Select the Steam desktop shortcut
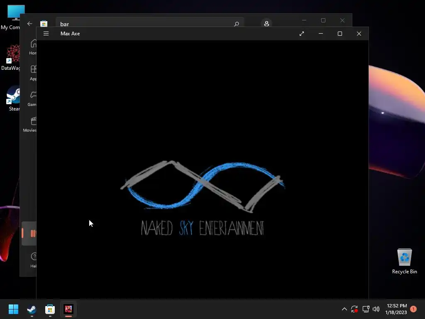The height and width of the screenshot is (319, 425). (14, 99)
